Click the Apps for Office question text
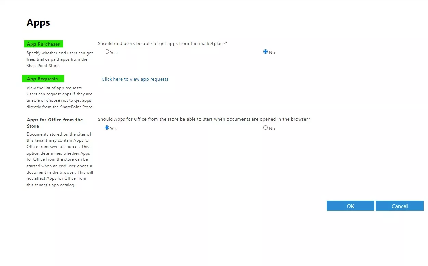The width and height of the screenshot is (428, 266). click(204, 119)
